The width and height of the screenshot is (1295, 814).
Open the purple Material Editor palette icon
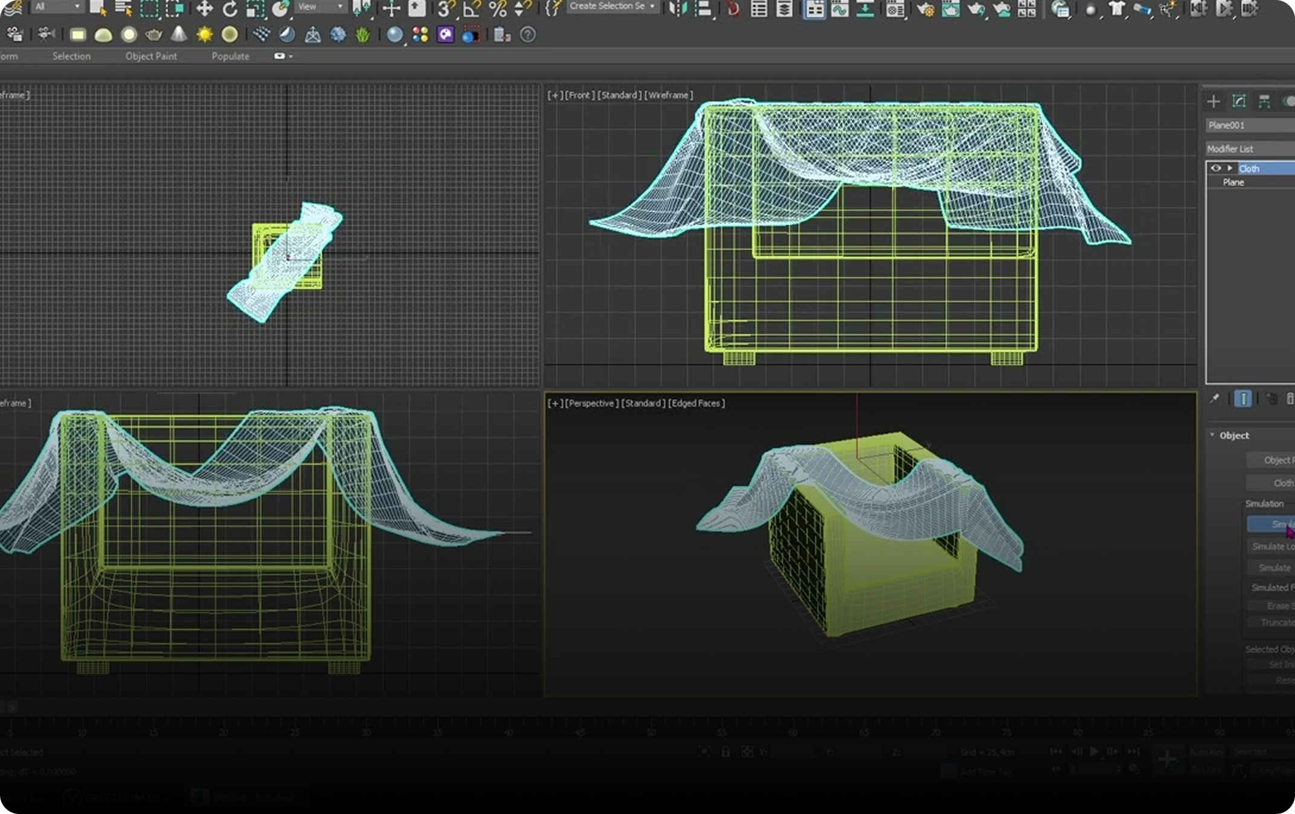pyautogui.click(x=445, y=34)
